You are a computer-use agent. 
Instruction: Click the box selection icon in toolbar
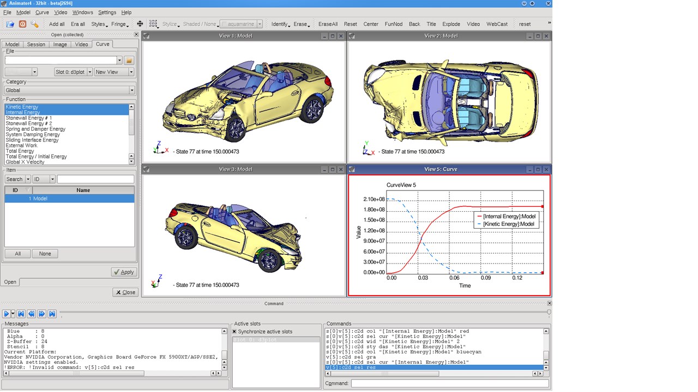[x=153, y=24]
